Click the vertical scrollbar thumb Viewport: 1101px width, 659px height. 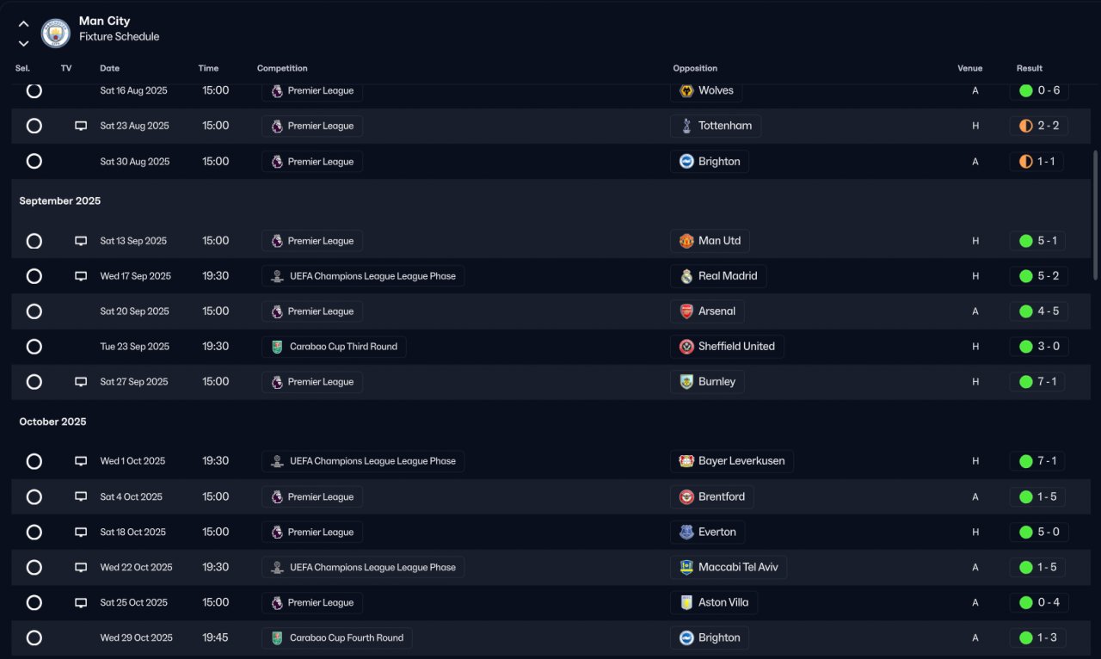1095,215
